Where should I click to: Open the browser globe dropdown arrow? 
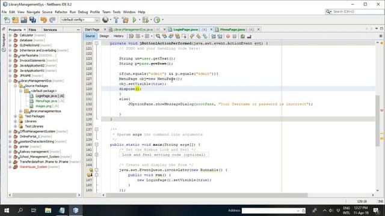coord(110,20)
